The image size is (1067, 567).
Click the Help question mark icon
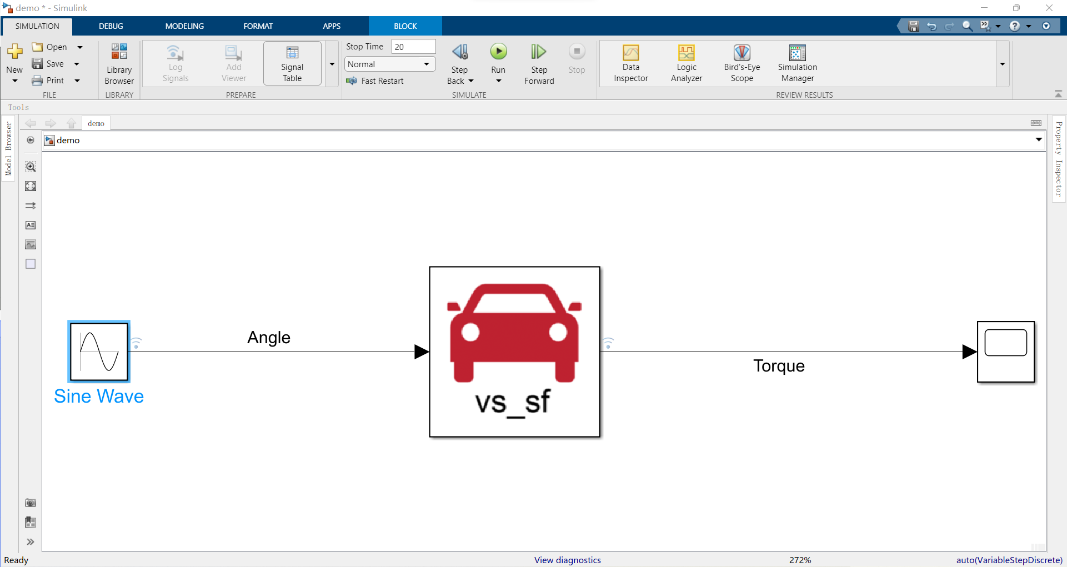pos(1015,26)
